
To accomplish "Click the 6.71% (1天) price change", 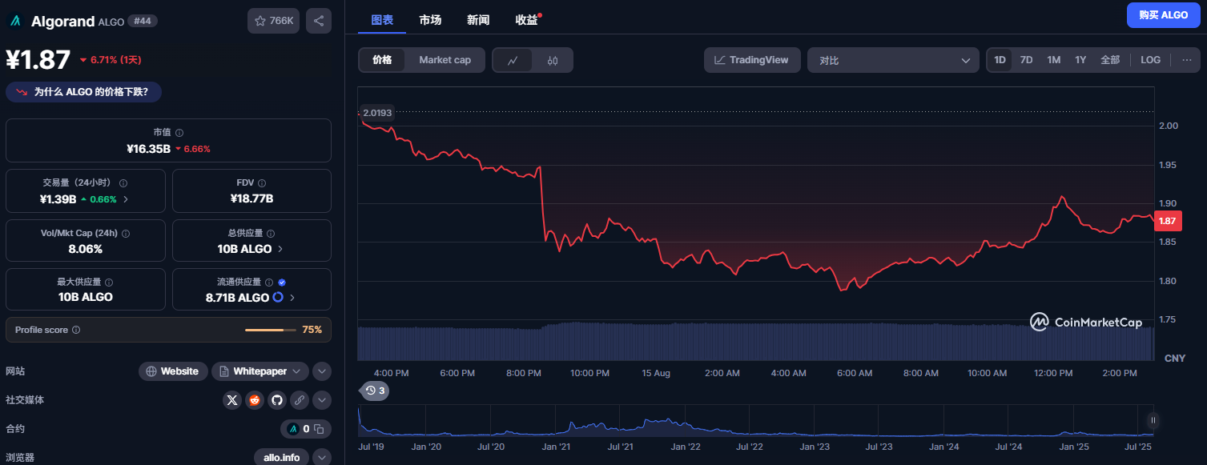I will click(x=111, y=59).
